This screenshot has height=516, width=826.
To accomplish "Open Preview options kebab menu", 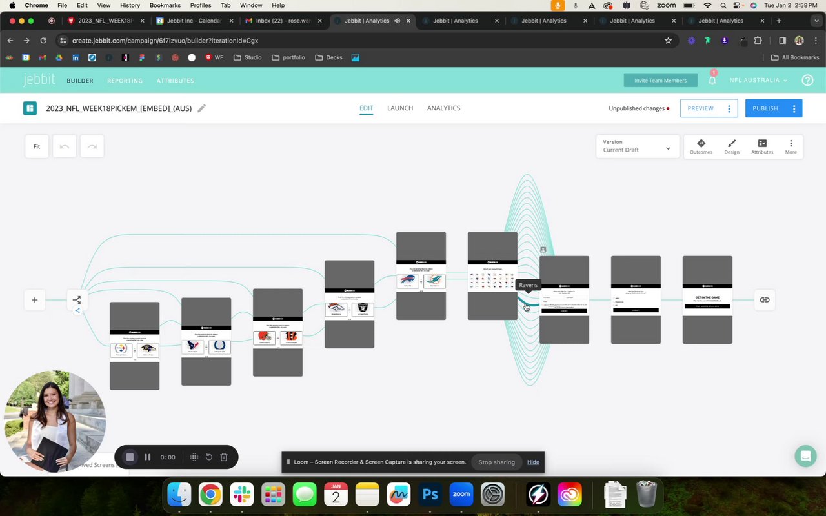I will [729, 108].
